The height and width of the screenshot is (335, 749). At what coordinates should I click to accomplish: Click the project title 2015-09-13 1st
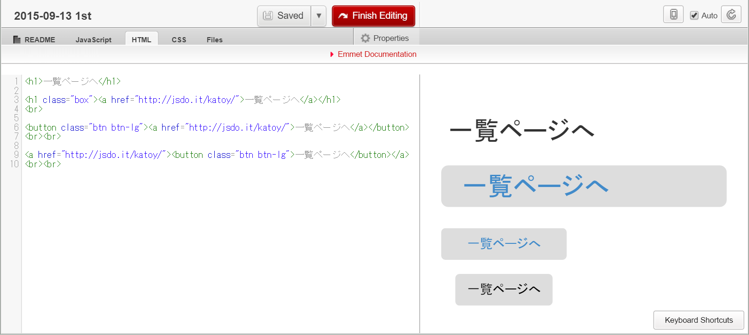(x=53, y=16)
